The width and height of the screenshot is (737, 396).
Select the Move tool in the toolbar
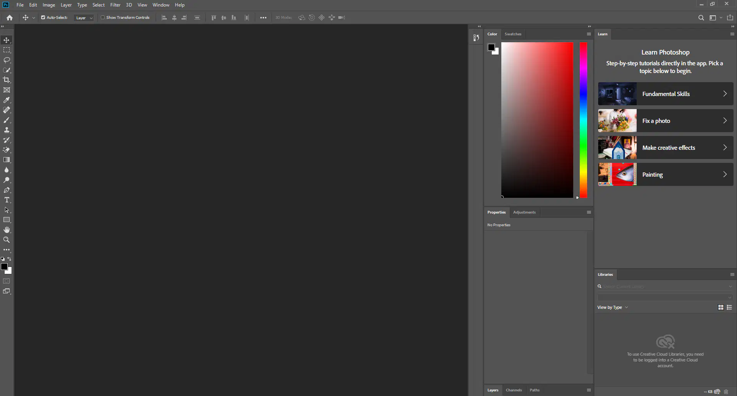[x=7, y=40]
